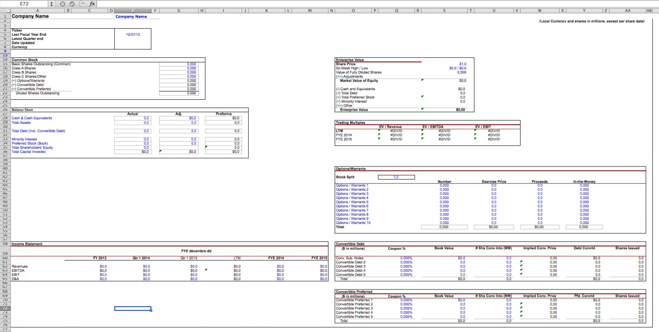
Task: Click the Class A Shares label
Action: 24,68
